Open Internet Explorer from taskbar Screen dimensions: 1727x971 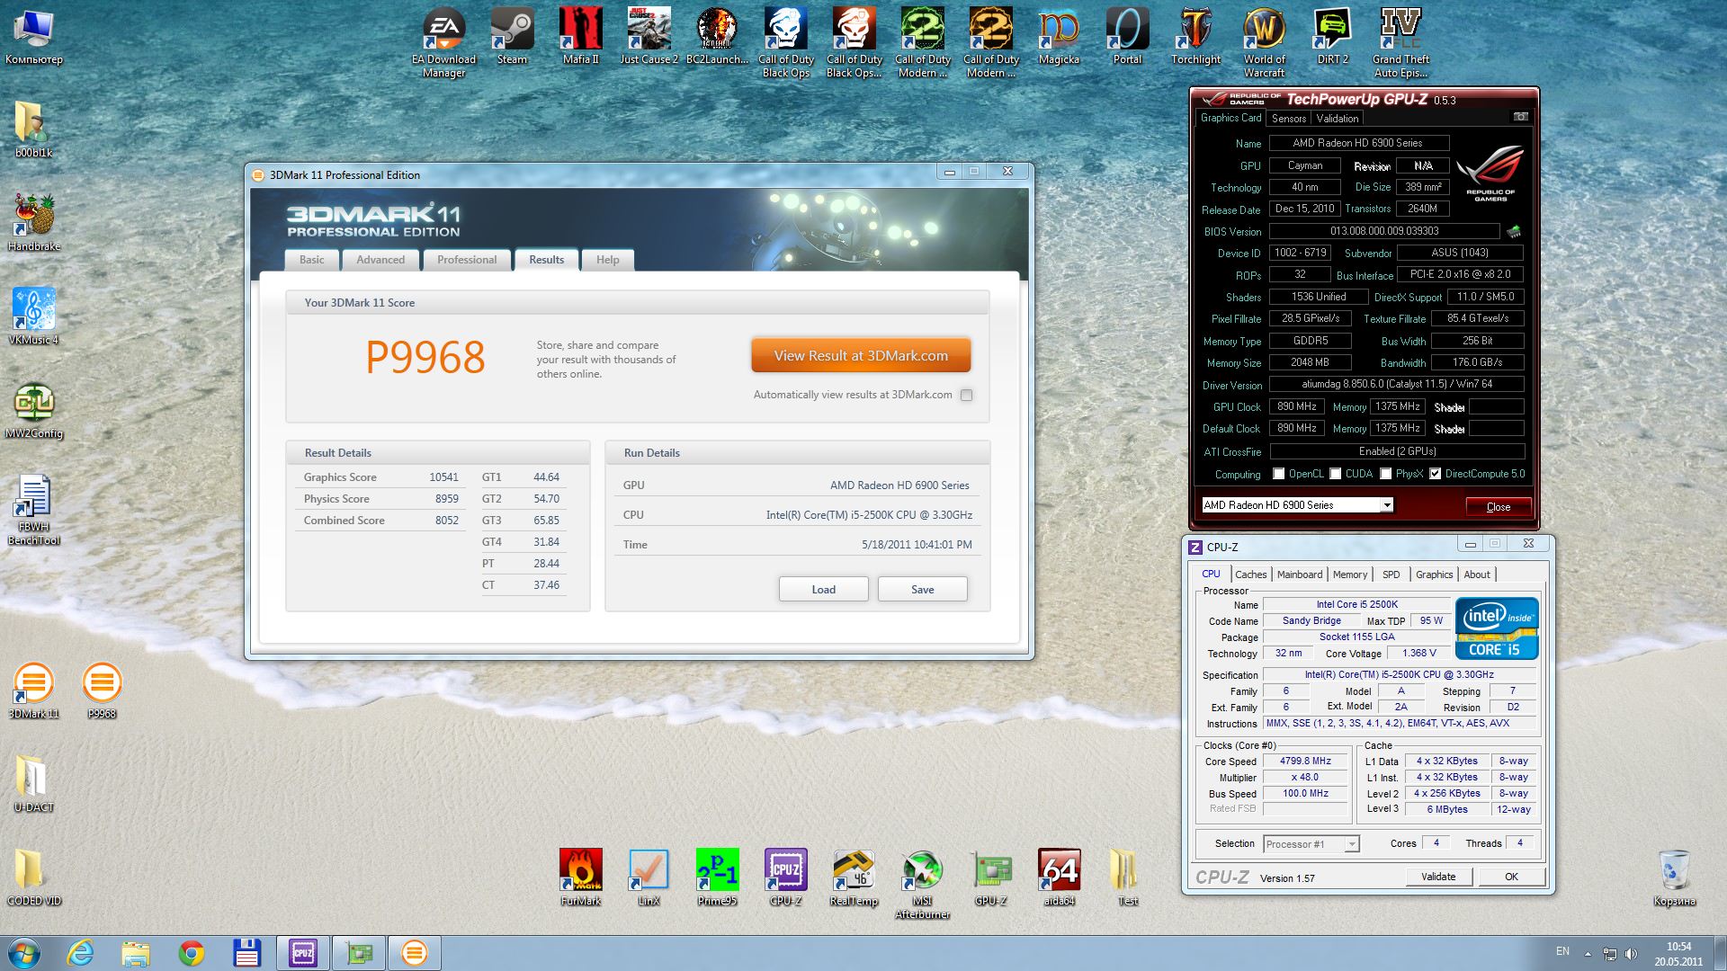pos(80,953)
